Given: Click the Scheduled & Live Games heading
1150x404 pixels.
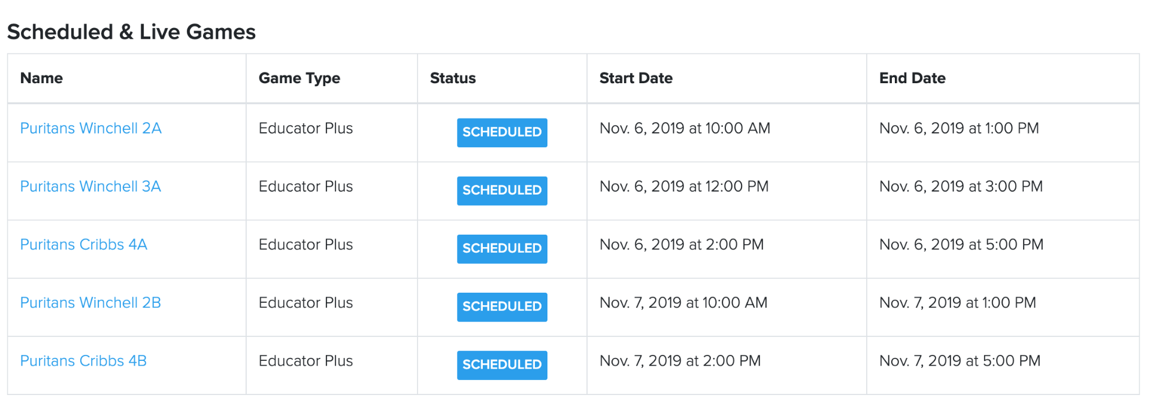Looking at the screenshot, I should tap(131, 32).
